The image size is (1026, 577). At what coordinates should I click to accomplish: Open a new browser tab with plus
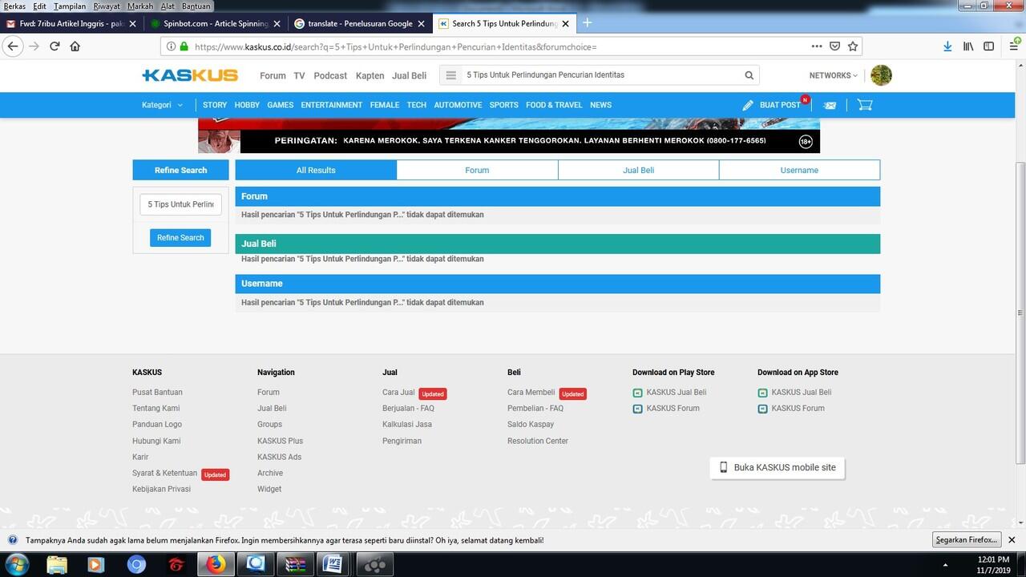click(x=587, y=22)
